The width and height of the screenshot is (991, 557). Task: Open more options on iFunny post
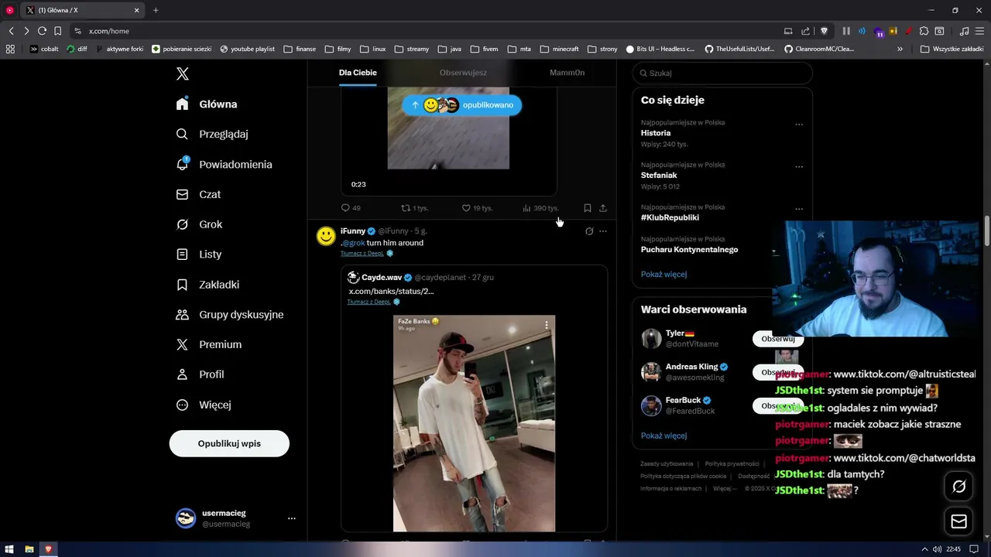(x=603, y=231)
